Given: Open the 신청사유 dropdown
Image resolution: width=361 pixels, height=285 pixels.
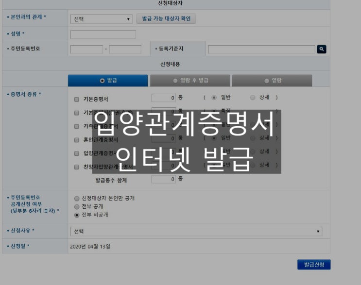Looking at the screenshot, I should [x=196, y=232].
